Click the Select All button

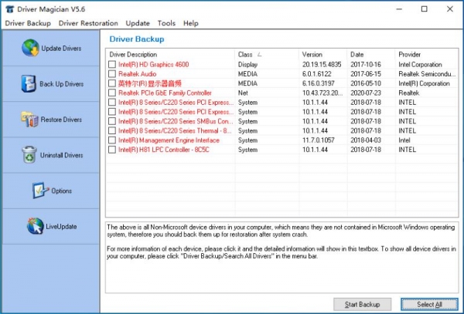(429, 304)
